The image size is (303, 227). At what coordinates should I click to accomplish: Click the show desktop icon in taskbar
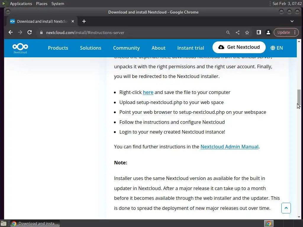point(4,223)
